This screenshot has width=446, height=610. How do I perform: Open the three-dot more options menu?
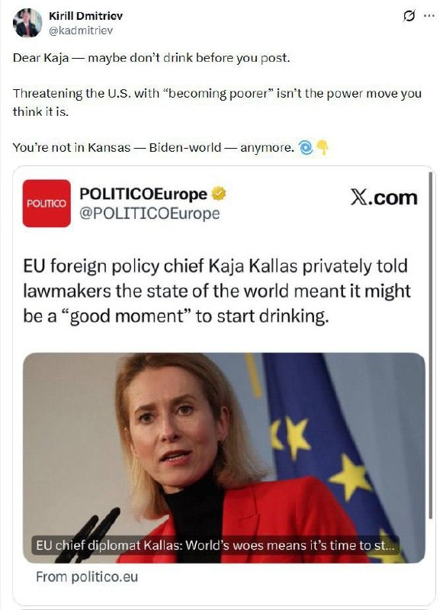coord(429,16)
